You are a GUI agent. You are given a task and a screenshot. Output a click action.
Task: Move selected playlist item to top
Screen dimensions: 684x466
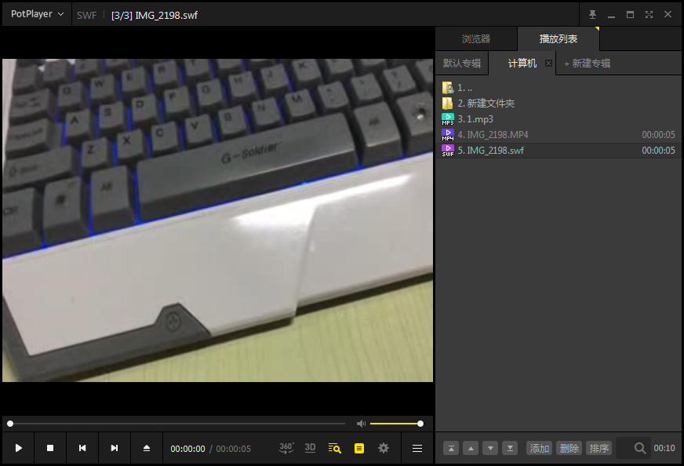point(451,448)
